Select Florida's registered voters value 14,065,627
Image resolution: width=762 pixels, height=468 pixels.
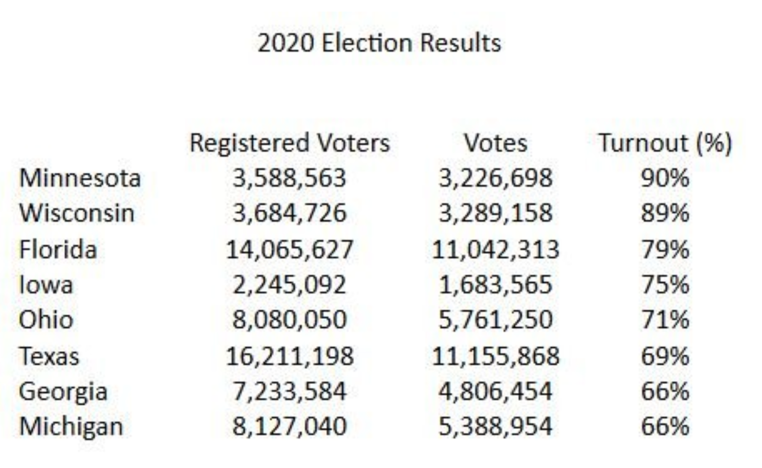point(289,249)
